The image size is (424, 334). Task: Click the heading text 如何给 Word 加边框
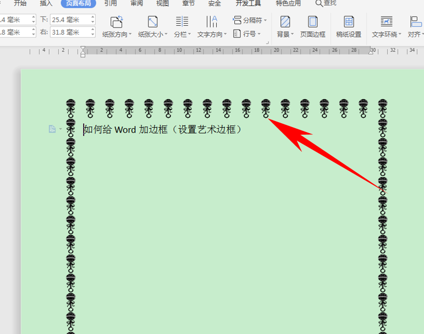coord(126,130)
